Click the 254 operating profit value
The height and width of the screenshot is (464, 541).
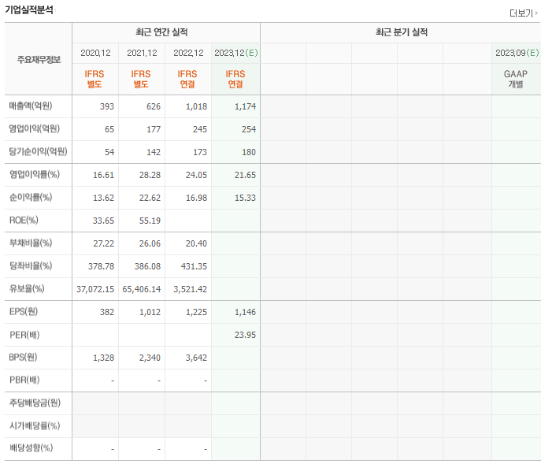click(x=249, y=129)
